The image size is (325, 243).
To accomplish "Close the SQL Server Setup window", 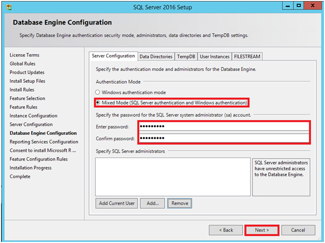I will coord(313,5).
